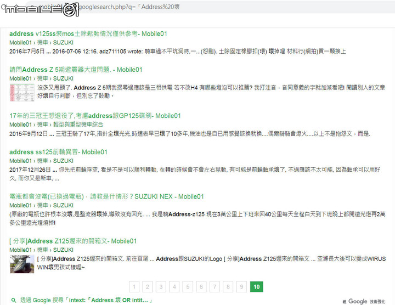Go to results page 8
Viewport: 395px width, 305px height.
click(228, 286)
